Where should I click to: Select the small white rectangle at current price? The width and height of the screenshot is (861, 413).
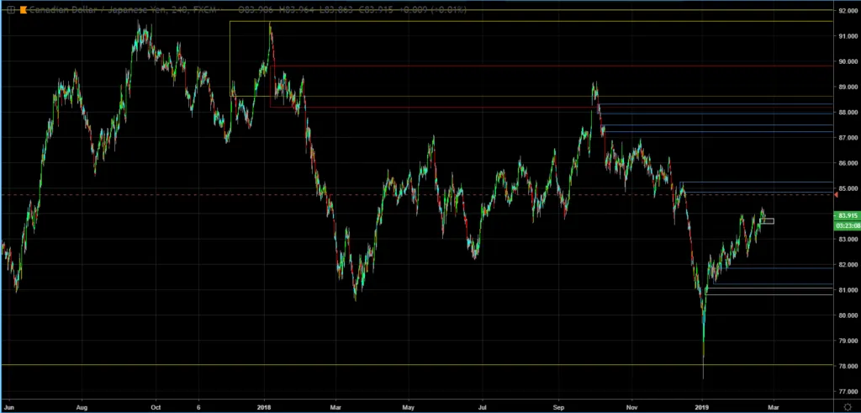[767, 221]
